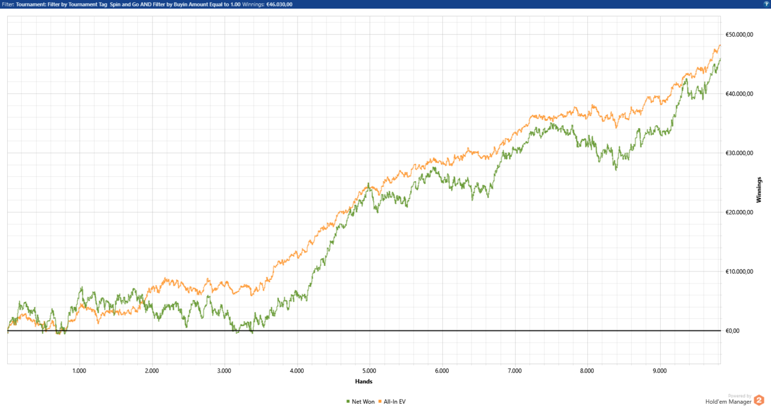This screenshot has height=408, width=771.
Task: Click the 3.000 hands axis tick
Action: [224, 371]
